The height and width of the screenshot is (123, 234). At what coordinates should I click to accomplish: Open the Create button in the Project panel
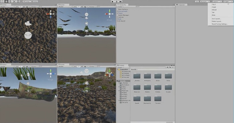point(120,67)
